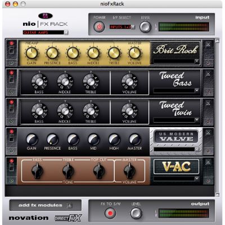Click Brit Rock Middle knob
Viewport: 225px width, 225px height.
[x=93, y=53]
